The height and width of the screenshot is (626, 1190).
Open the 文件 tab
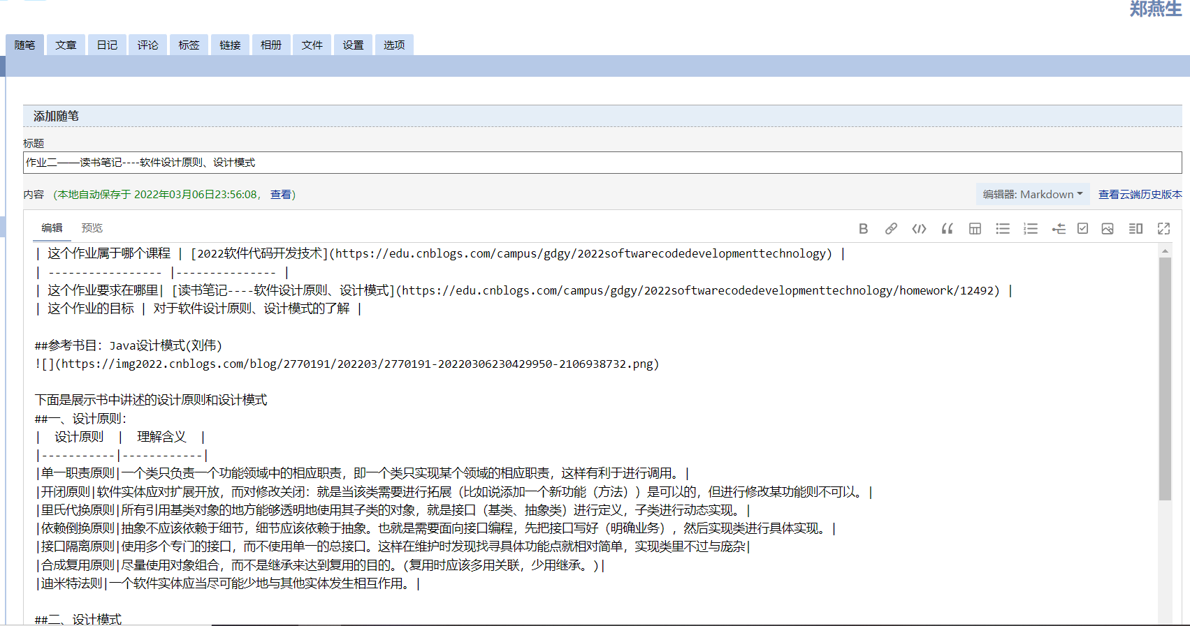coord(312,45)
